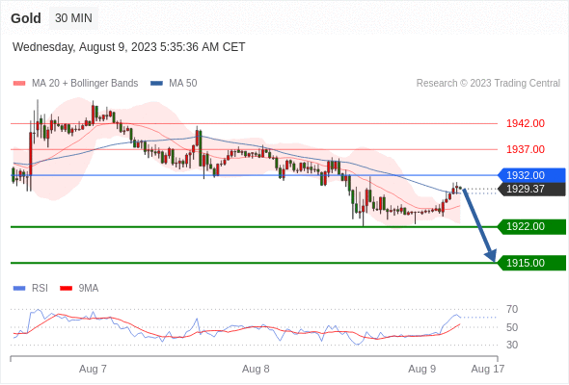The height and width of the screenshot is (385, 569).
Task: Click the 1922.00 support price tag
Action: [532, 227]
